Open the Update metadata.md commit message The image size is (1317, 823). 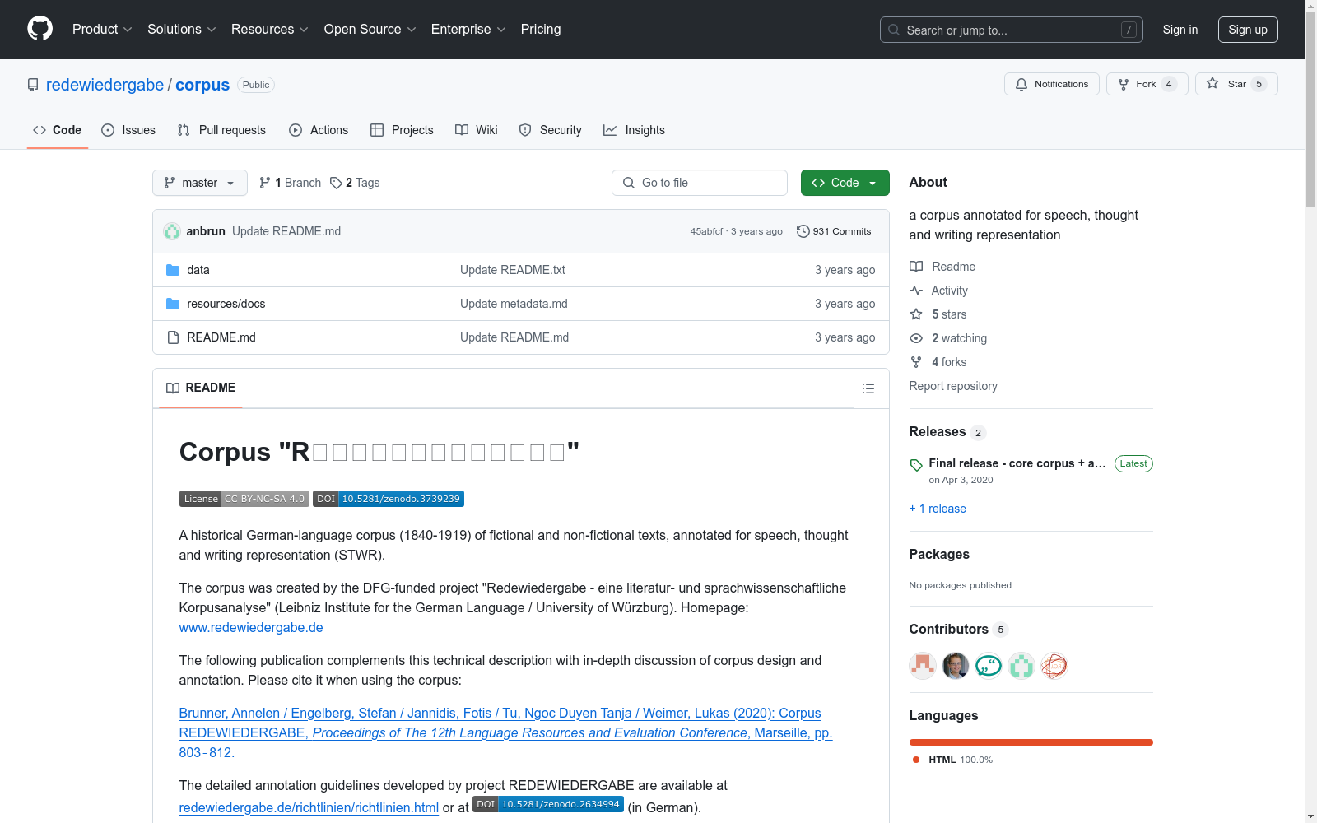(x=514, y=304)
